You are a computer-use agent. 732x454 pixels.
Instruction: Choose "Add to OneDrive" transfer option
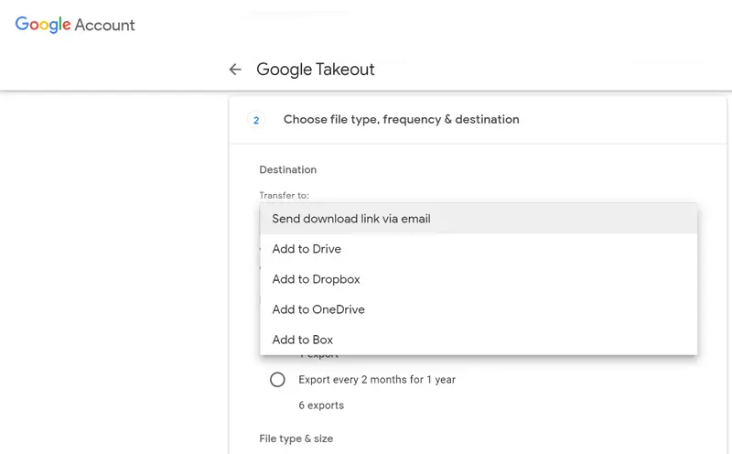(x=318, y=309)
